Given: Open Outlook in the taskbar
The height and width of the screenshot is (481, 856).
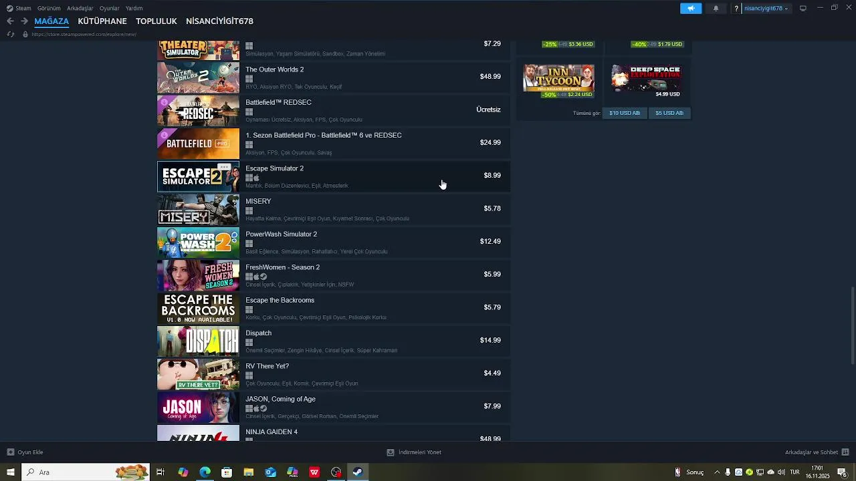Looking at the screenshot, I should tap(270, 472).
